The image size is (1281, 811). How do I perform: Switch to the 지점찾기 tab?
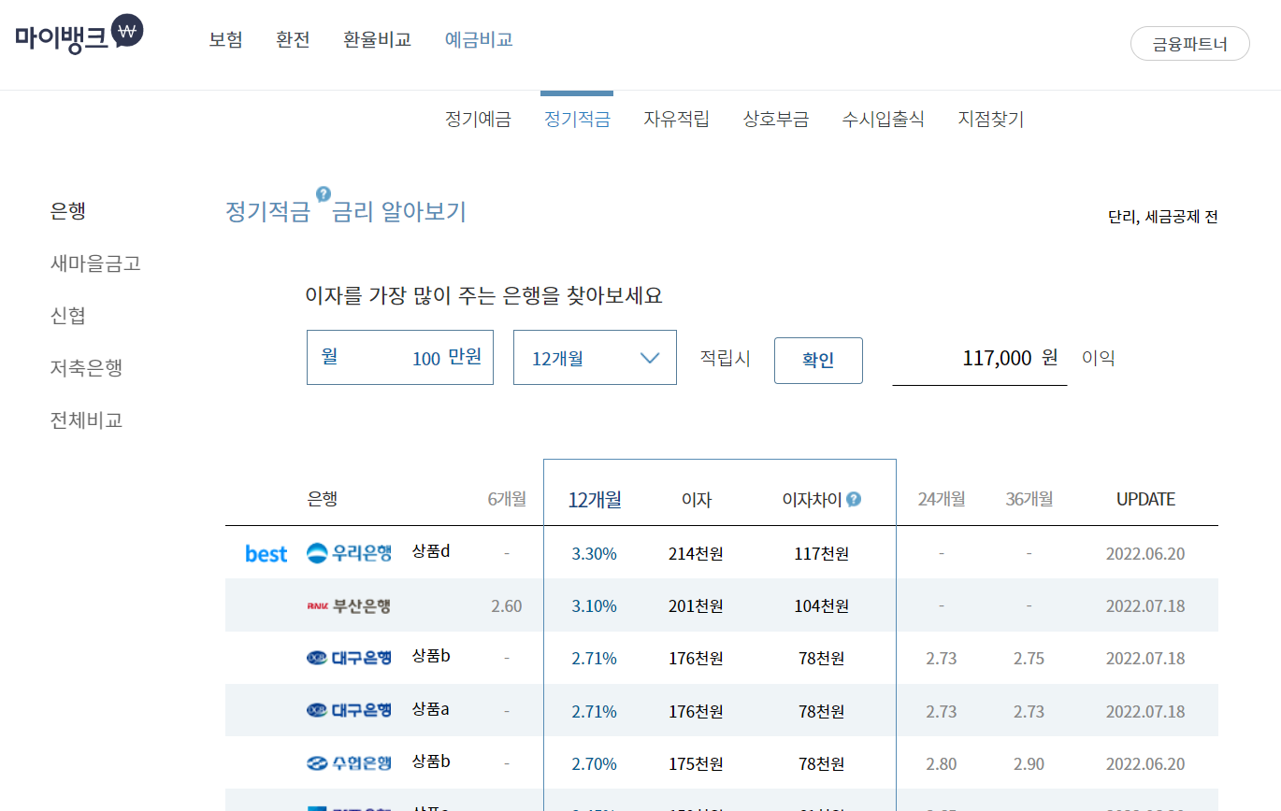click(x=990, y=120)
